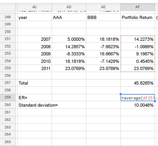Select the AAA column title cell
Image resolution: width=158 pixels, height=146 pixels.
point(69,17)
